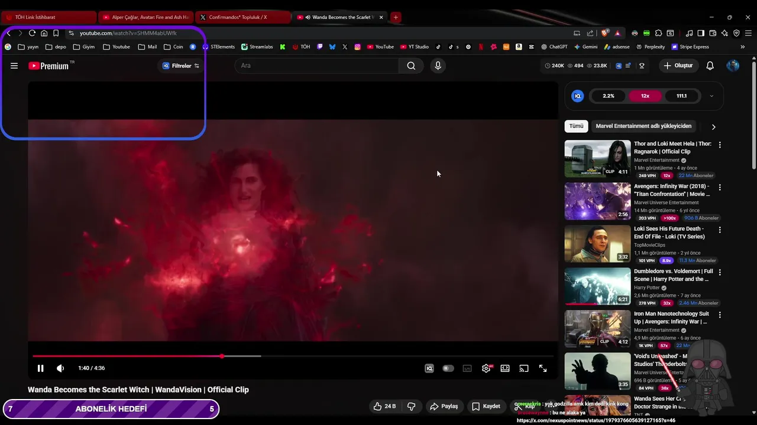The width and height of the screenshot is (757, 425).
Task: Select the 12x vidIQ stat pill
Action: click(645, 96)
